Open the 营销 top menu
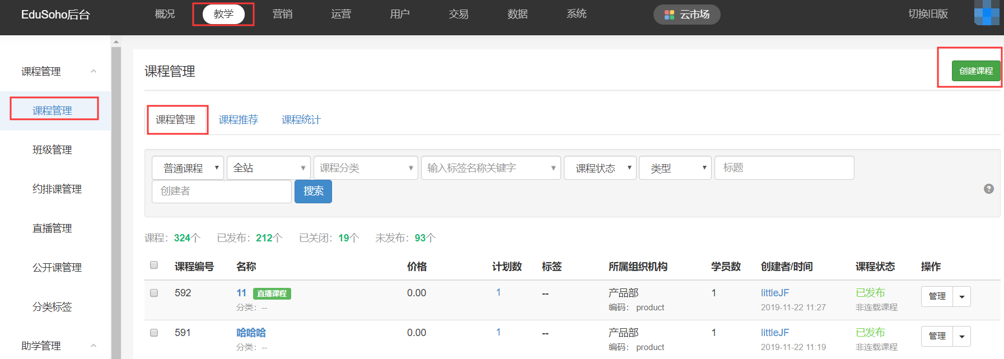 282,14
